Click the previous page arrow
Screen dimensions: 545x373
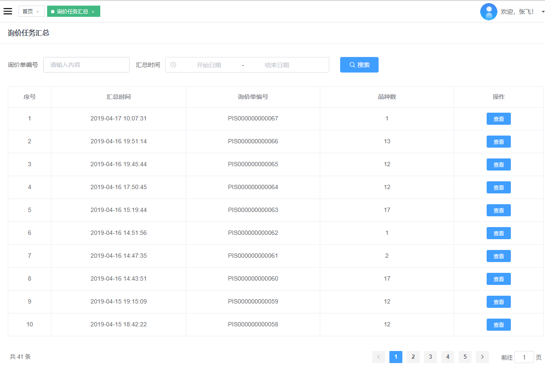click(x=379, y=357)
